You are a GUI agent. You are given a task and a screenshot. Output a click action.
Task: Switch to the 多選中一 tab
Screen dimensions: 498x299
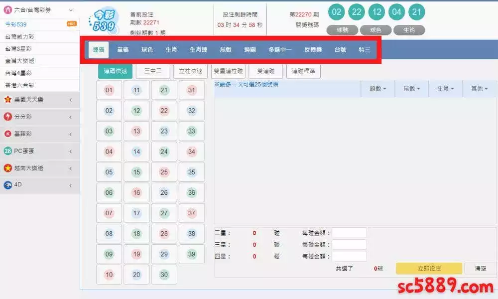pos(280,49)
